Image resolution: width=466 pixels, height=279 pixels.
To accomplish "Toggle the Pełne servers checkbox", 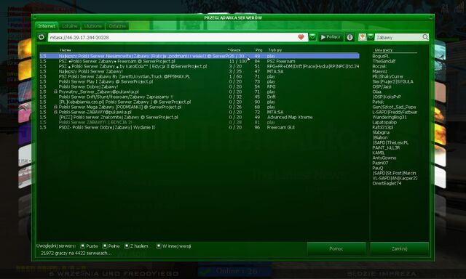I will (x=105, y=246).
